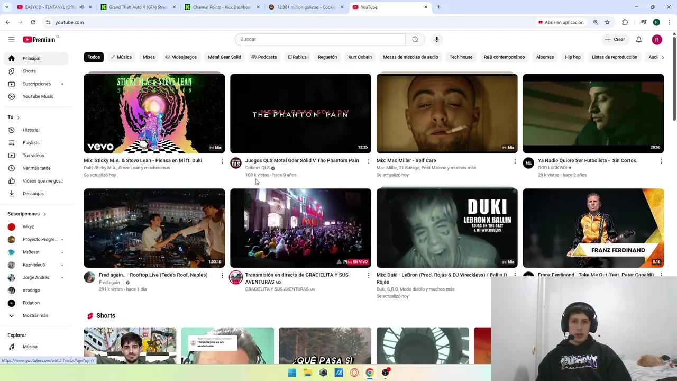
Task: Open more options for Mix: Mac Miller
Action: [515, 161]
